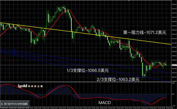This screenshot has width=177, height=109.
Task: Click the small blue marker icon on the channel lines
Action: coord(14,52)
